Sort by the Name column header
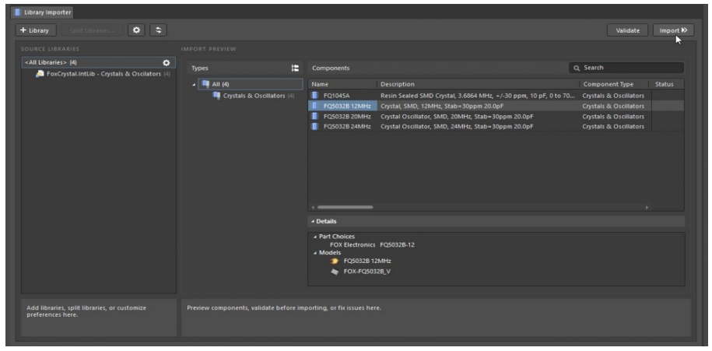This screenshot has width=712, height=351. tap(343, 85)
